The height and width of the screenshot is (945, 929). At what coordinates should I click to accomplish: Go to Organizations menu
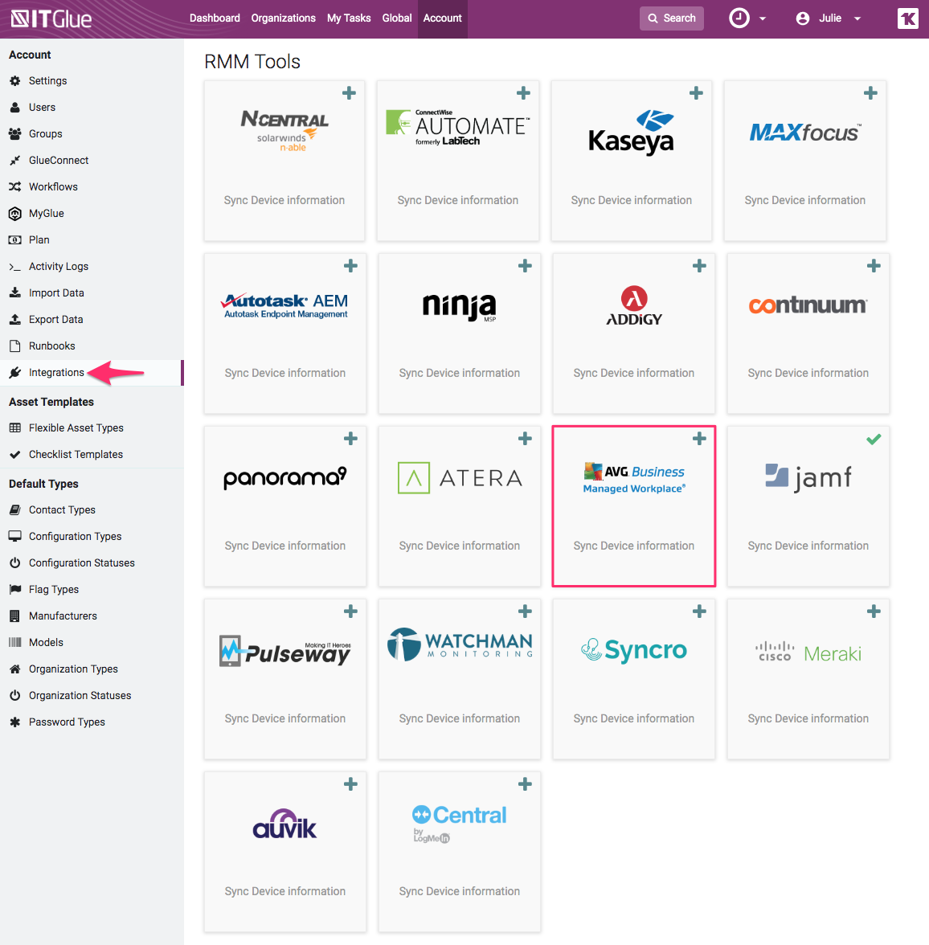(284, 18)
